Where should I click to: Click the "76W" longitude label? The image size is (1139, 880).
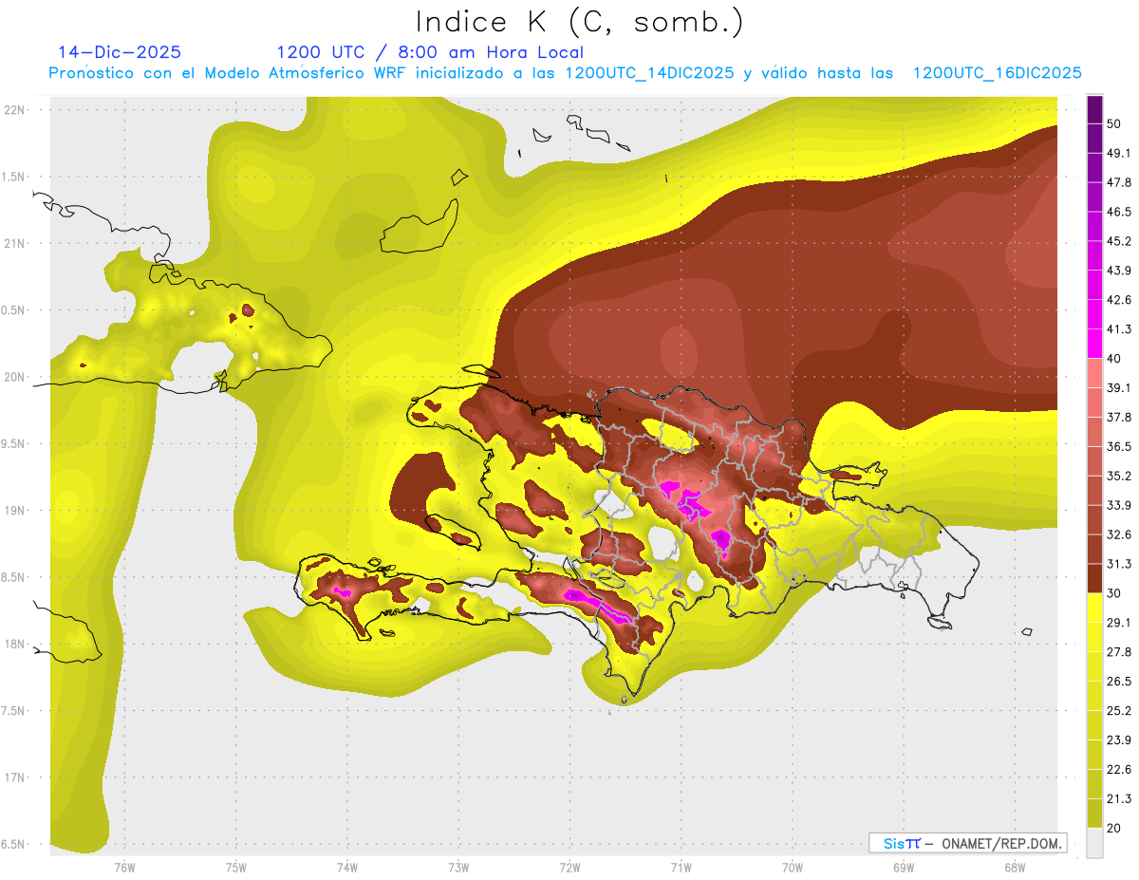tap(125, 867)
